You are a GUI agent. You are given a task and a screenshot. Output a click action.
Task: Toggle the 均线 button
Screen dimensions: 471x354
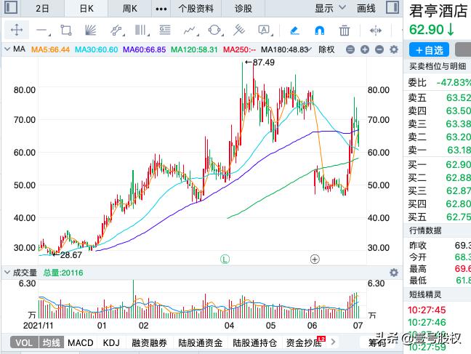51,342
